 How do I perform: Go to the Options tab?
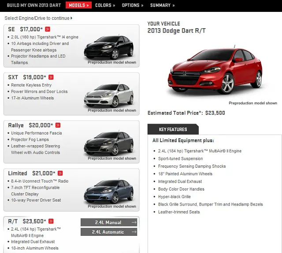pyautogui.click(x=132, y=5)
